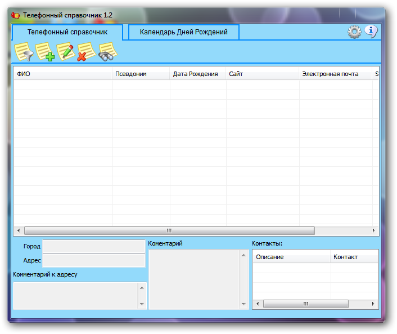Show program info via info icon

click(371, 32)
